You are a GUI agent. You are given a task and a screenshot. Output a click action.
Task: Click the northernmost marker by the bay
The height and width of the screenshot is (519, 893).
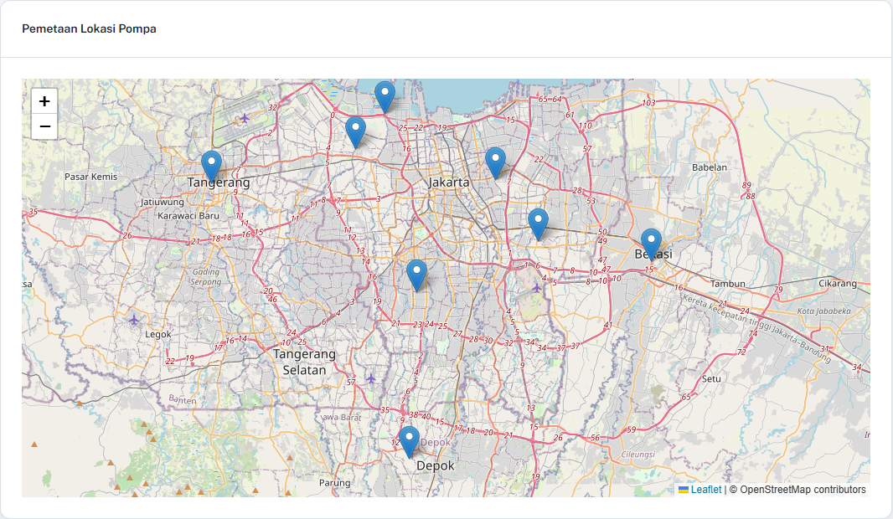385,95
